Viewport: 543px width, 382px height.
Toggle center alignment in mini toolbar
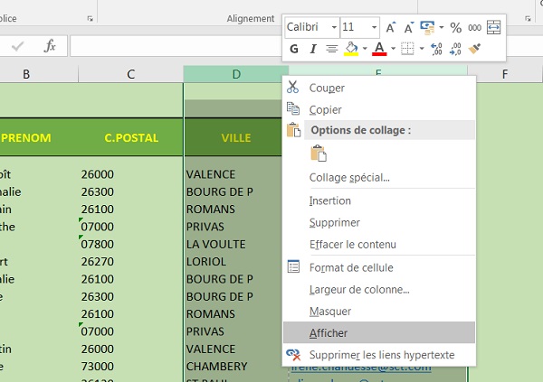[x=332, y=49]
